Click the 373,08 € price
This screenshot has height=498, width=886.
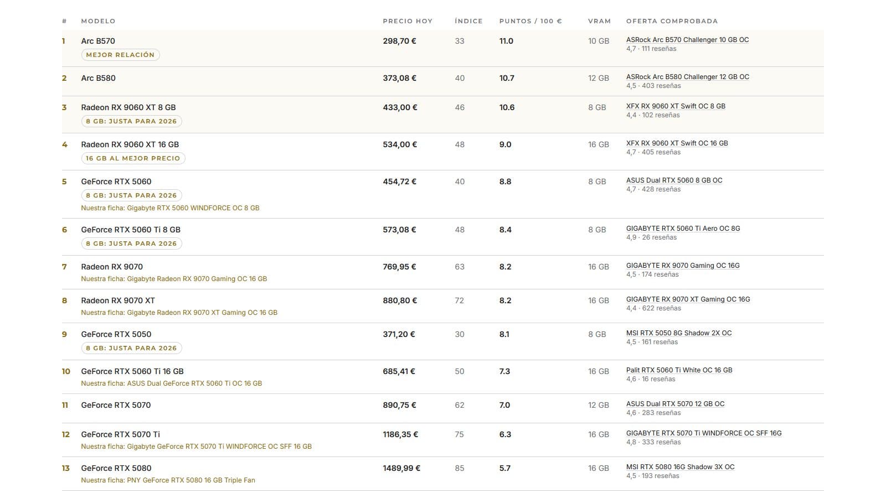pos(400,78)
